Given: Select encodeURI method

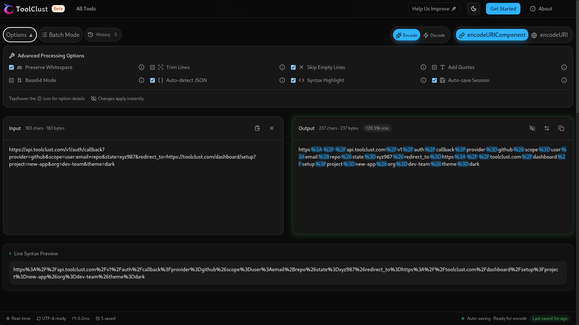Looking at the screenshot, I should click(x=549, y=35).
